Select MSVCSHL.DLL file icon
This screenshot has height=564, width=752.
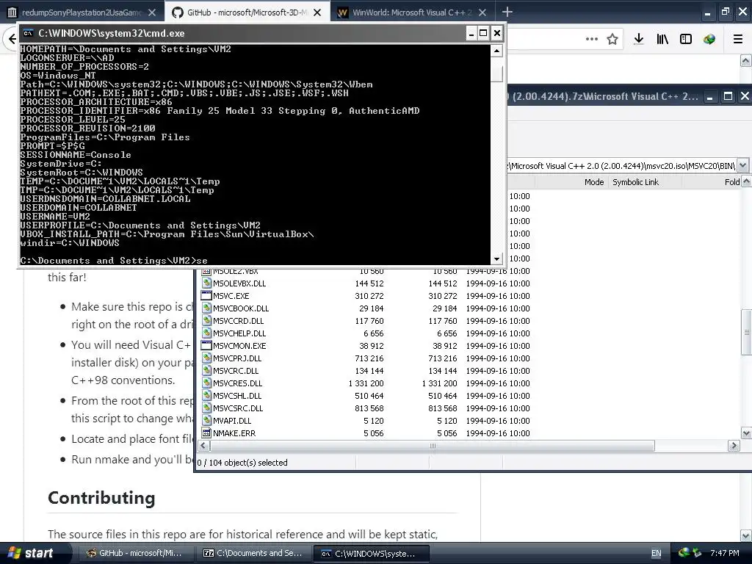tap(206, 395)
